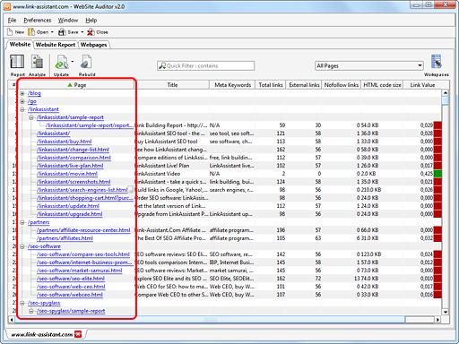Open the /linkassistant/comparison.html link
This screenshot has height=344, width=459.
[74, 158]
